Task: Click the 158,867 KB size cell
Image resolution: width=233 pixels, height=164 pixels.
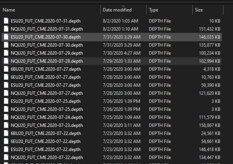Action: (x=209, y=125)
